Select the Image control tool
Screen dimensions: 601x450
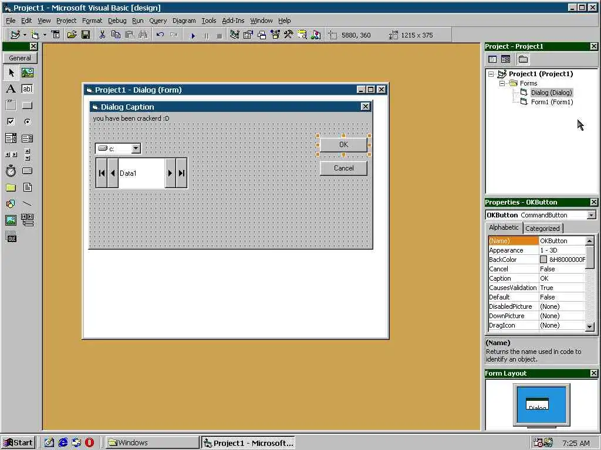[x=11, y=220]
